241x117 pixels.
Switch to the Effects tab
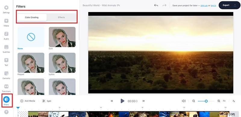(x=61, y=17)
